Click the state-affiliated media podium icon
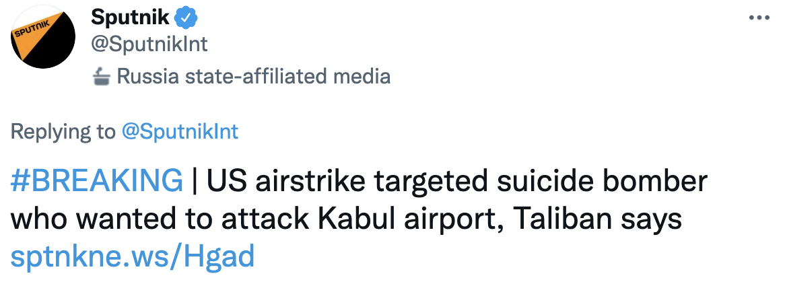This screenshot has height=284, width=785. pos(102,77)
